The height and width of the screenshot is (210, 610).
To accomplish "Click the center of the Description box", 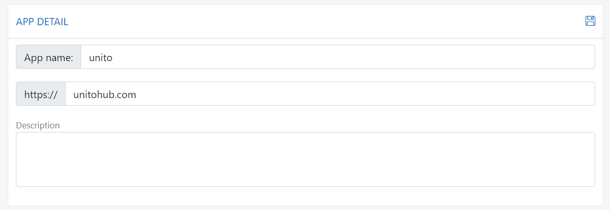I will coord(305,160).
